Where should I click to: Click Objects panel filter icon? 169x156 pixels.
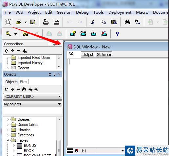[x=30, y=90]
